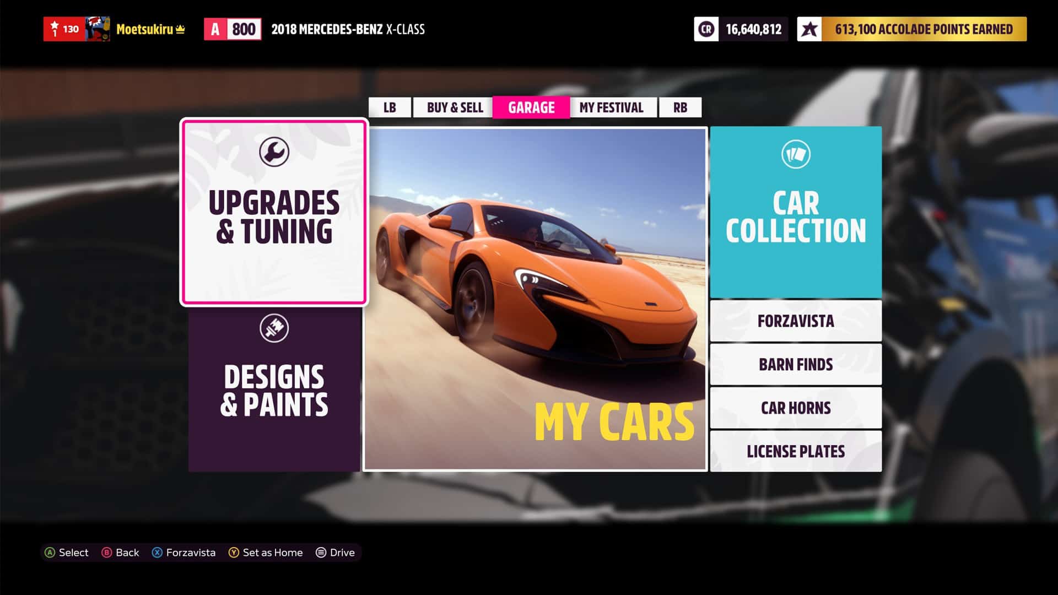Image resolution: width=1058 pixels, height=595 pixels.
Task: Switch to the Buy & Sell tab
Action: click(454, 107)
